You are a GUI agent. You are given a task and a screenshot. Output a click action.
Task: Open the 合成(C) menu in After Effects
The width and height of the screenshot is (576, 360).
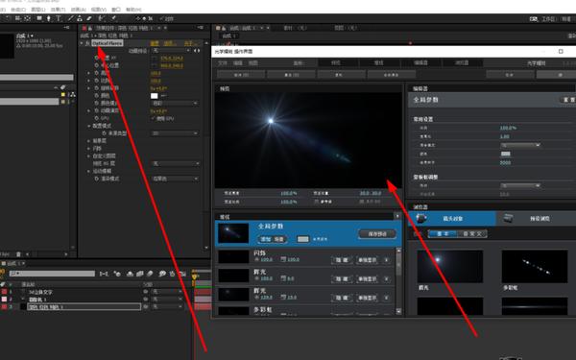(18, 10)
